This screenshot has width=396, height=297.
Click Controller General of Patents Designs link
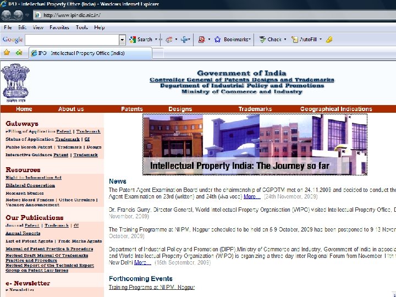point(241,80)
